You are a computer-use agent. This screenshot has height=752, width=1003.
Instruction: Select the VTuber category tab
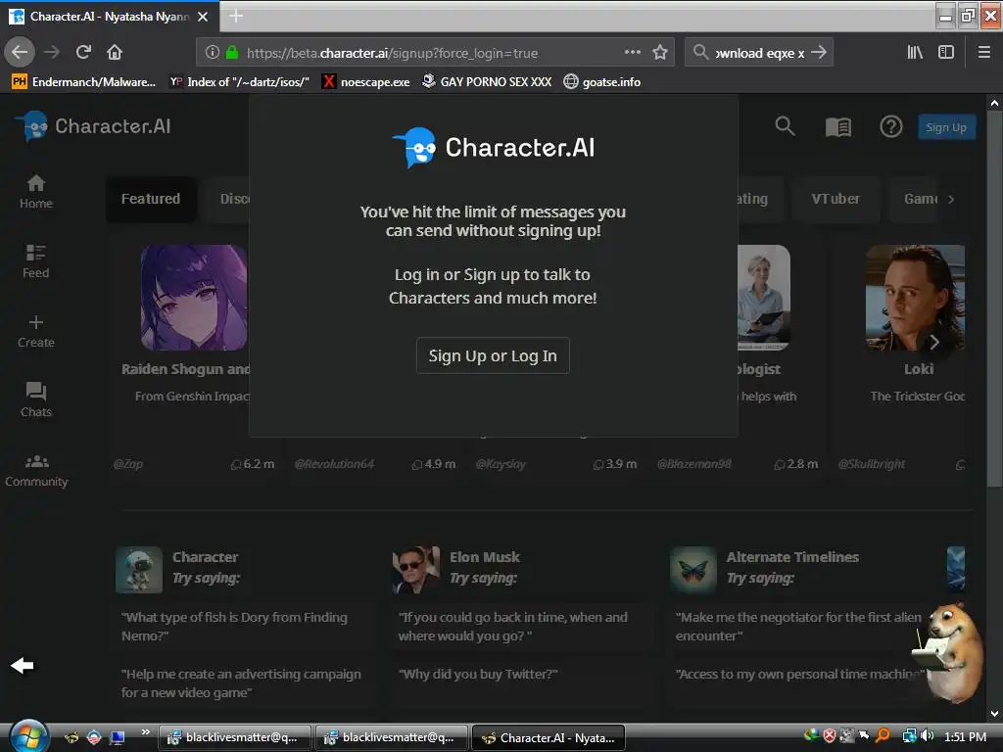836,199
